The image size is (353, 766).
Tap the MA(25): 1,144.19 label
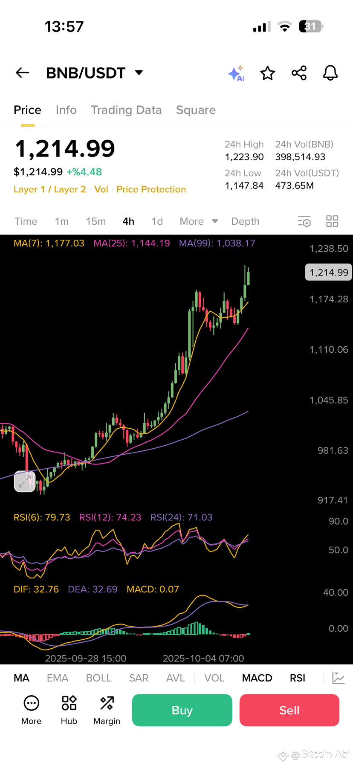click(x=132, y=243)
